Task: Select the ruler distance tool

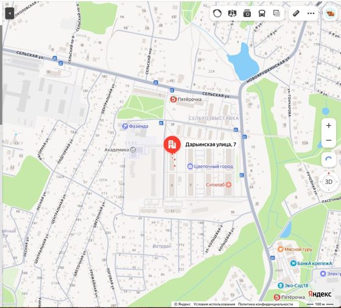Action: coord(296,13)
